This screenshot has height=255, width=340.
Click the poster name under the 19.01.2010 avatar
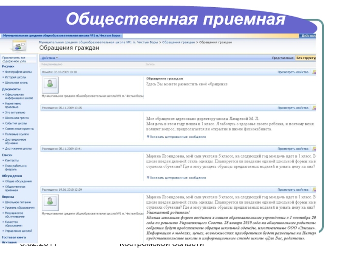[93, 214]
